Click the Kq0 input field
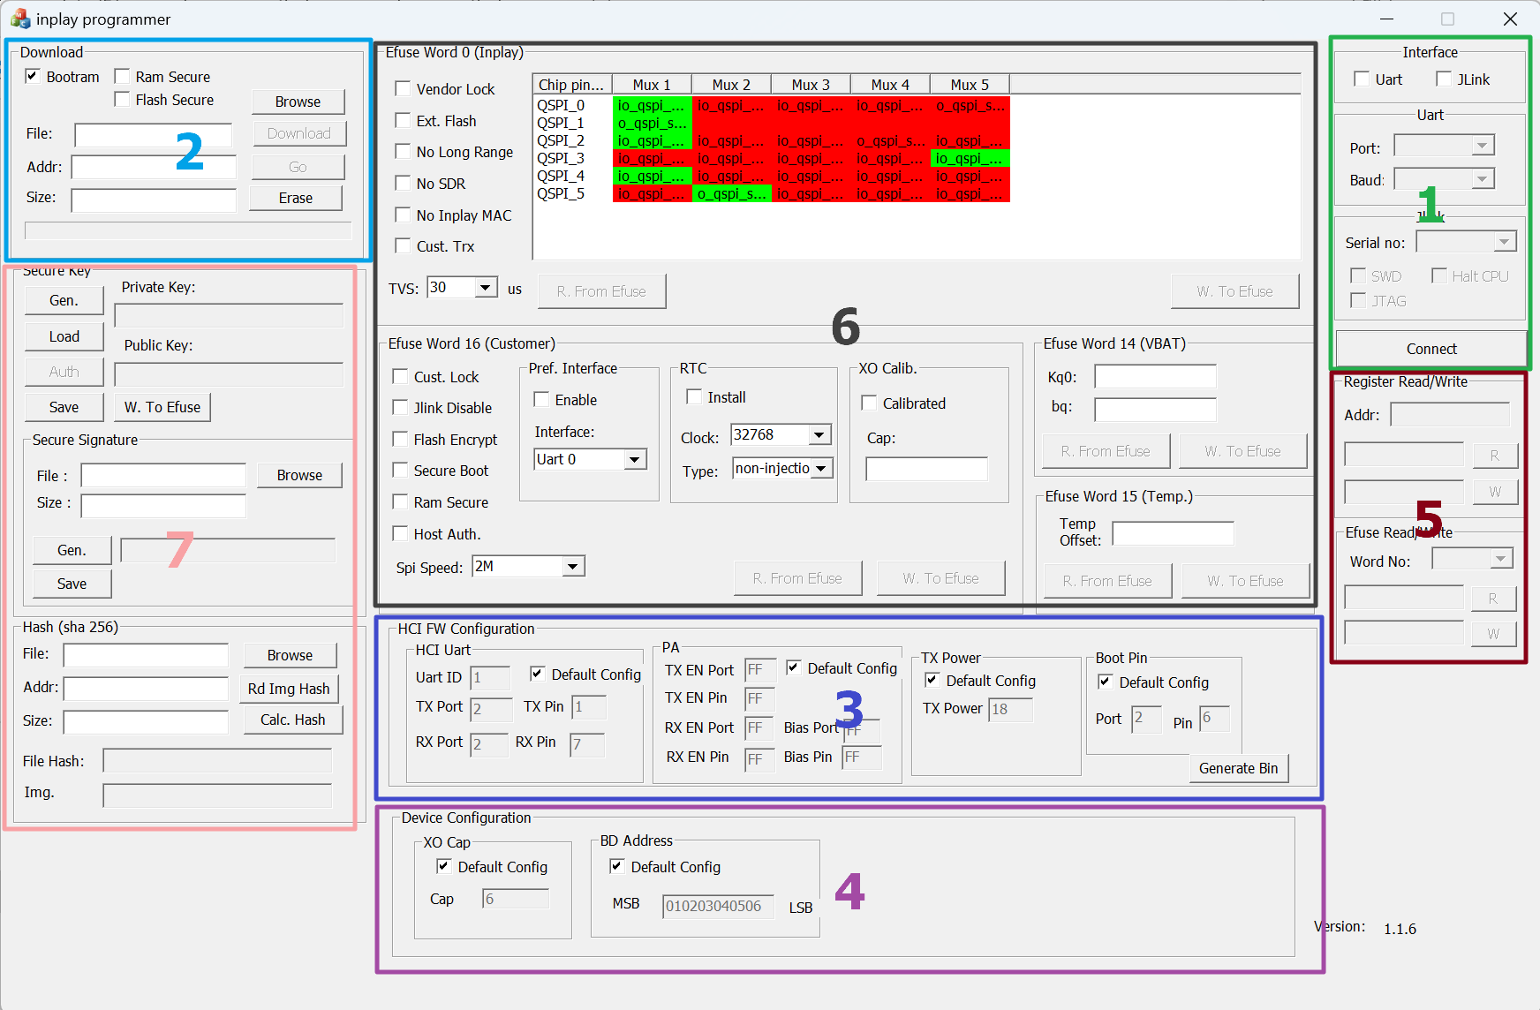The height and width of the screenshot is (1010, 1540). [x=1155, y=377]
